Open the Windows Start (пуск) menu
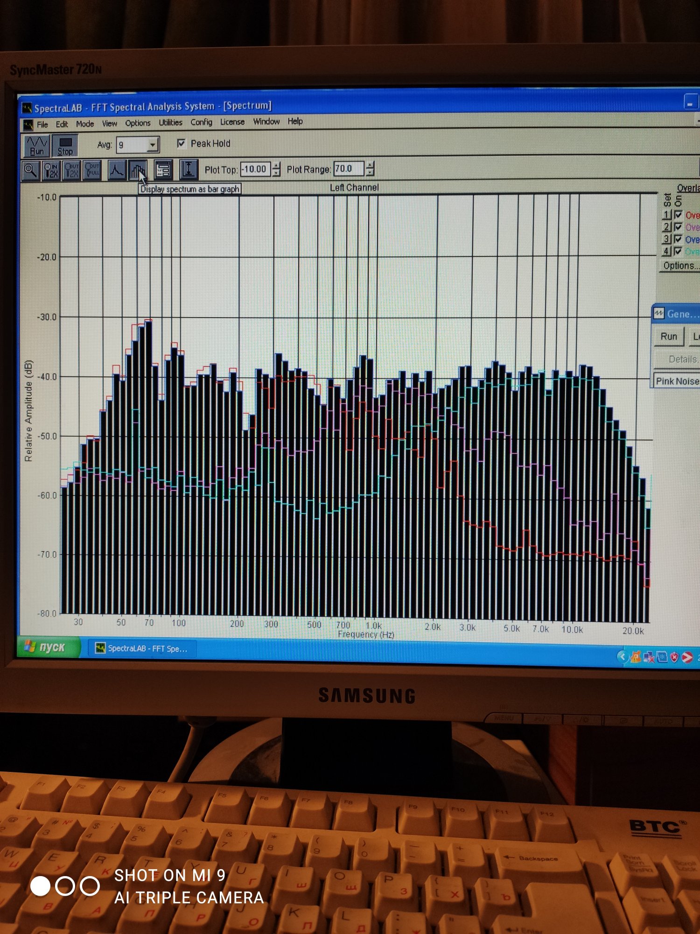The height and width of the screenshot is (934, 700). pos(49,647)
